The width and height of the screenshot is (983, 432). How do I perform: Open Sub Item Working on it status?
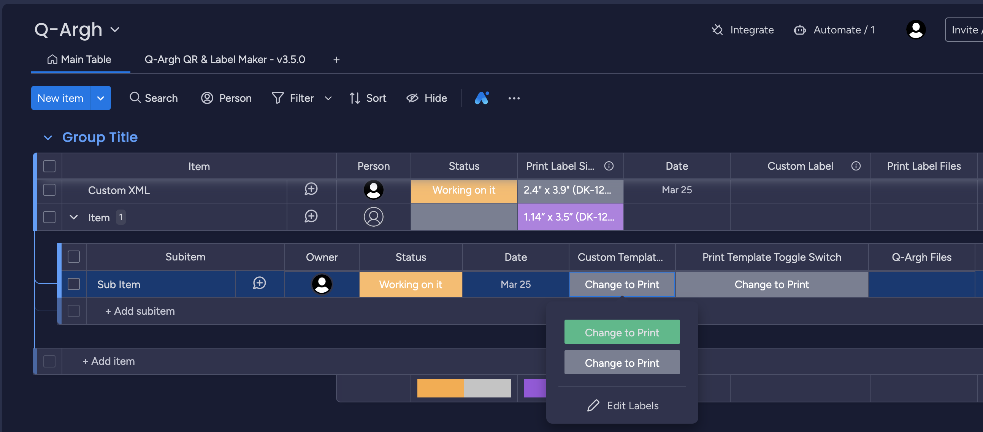tap(411, 284)
